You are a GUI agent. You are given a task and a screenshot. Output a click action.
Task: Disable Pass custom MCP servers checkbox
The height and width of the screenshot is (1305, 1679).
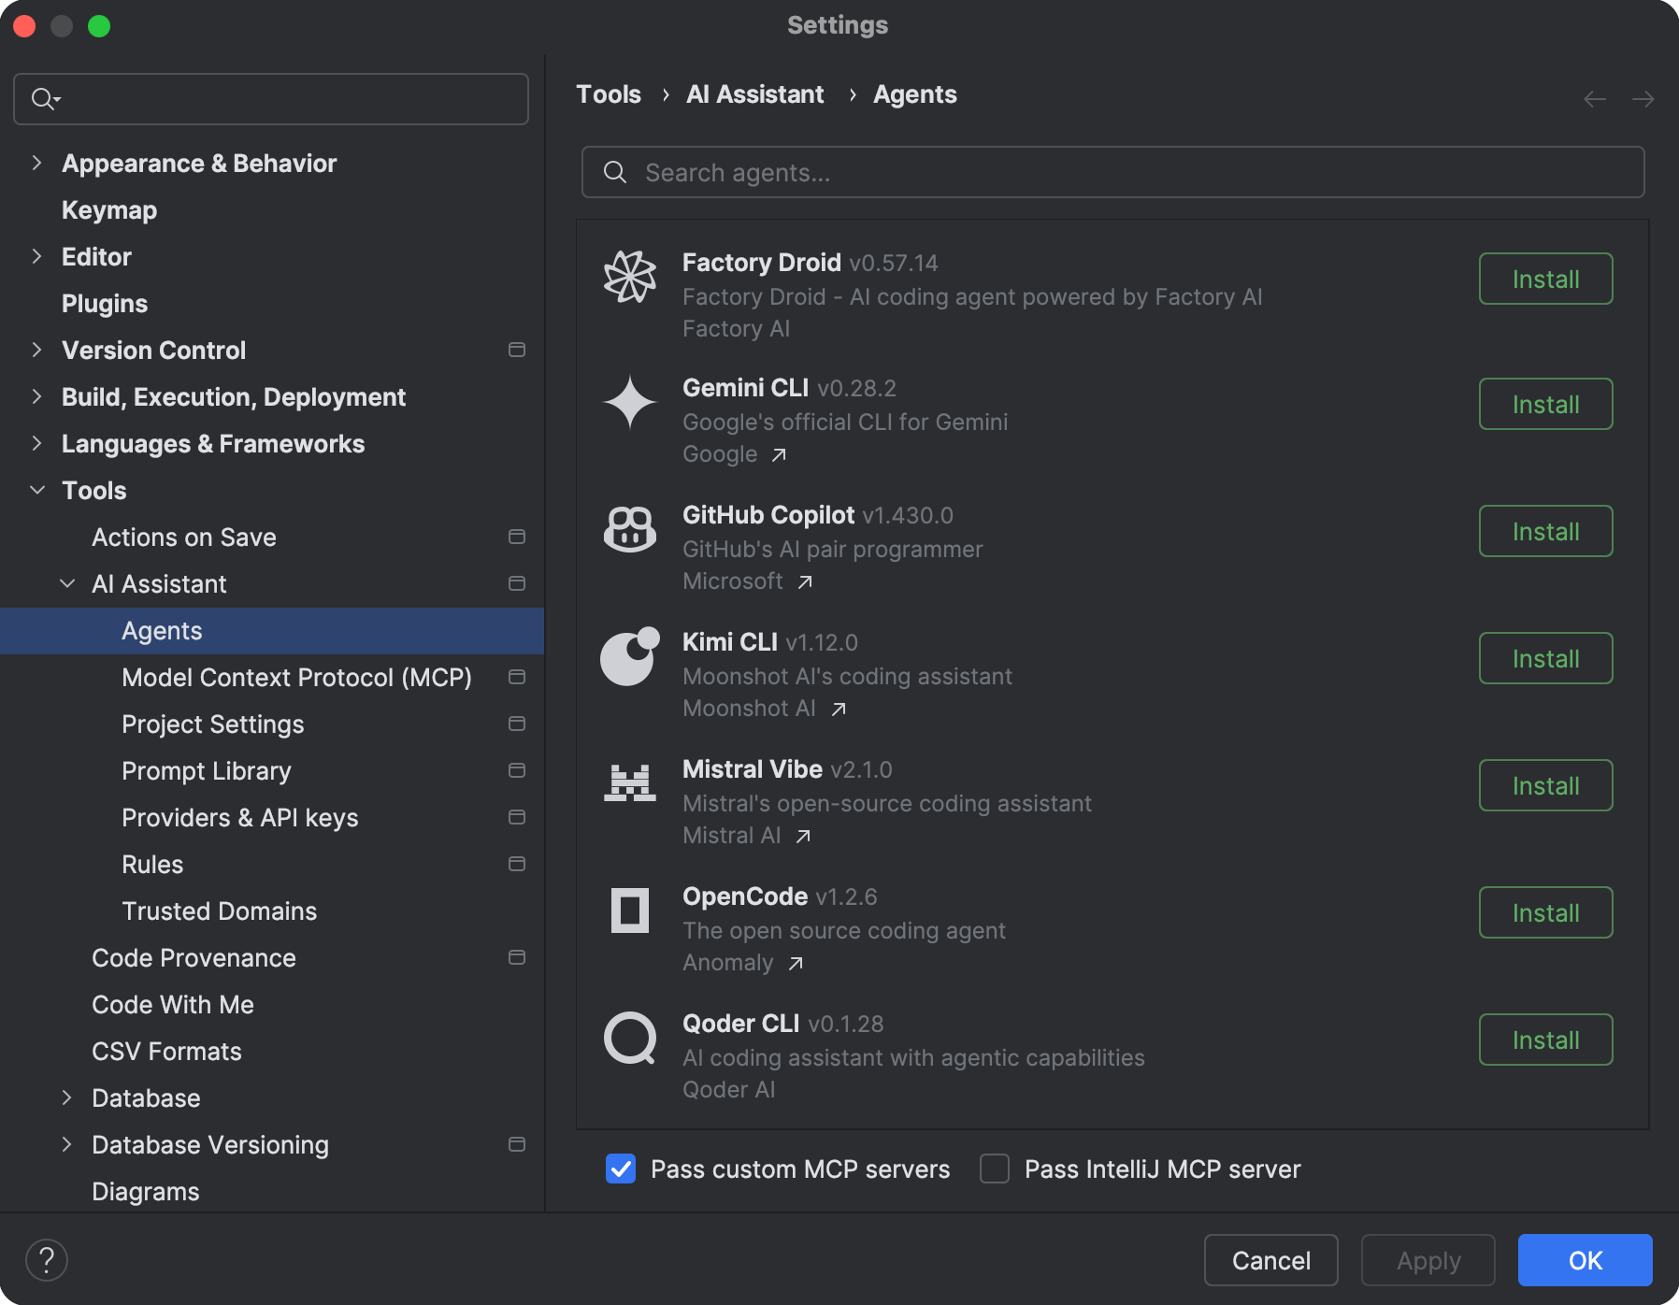[x=621, y=1169]
